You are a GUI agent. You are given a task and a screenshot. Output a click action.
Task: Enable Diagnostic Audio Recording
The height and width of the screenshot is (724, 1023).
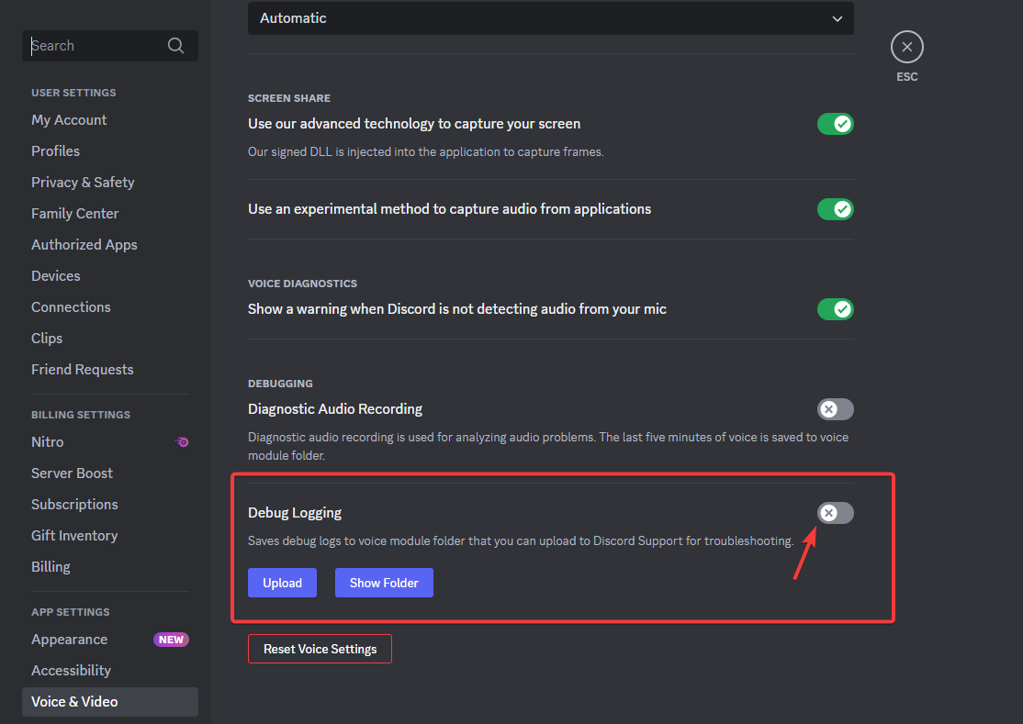coord(835,409)
